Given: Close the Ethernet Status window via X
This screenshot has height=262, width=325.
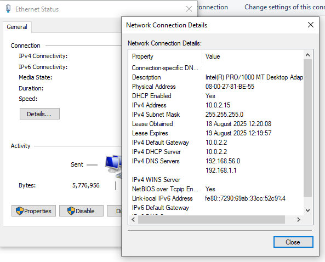Looking at the screenshot, I should pos(189,9).
